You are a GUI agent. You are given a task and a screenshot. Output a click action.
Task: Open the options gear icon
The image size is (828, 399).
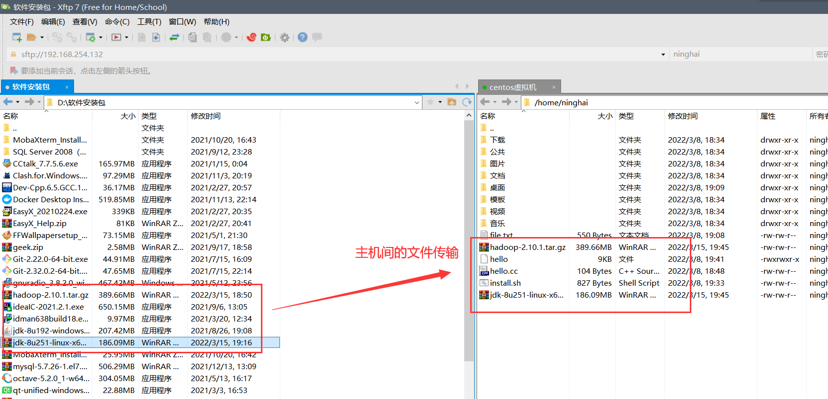(285, 37)
